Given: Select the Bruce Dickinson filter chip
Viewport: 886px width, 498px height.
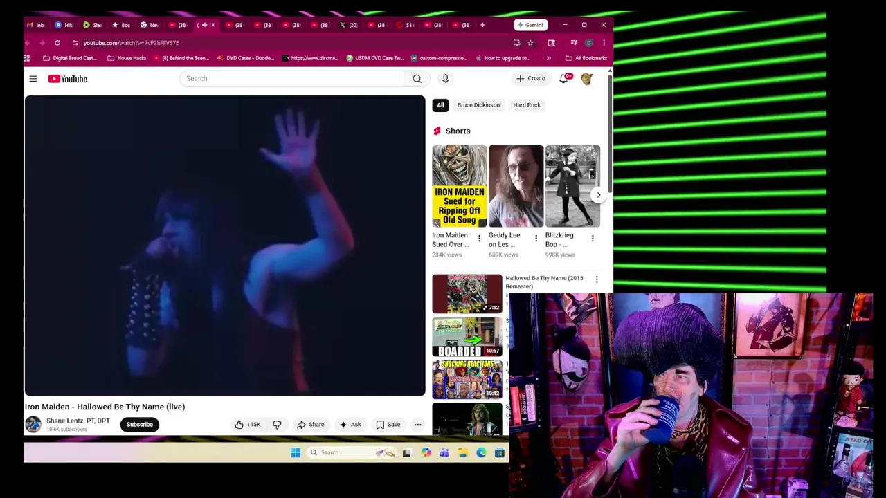Looking at the screenshot, I should tap(478, 105).
